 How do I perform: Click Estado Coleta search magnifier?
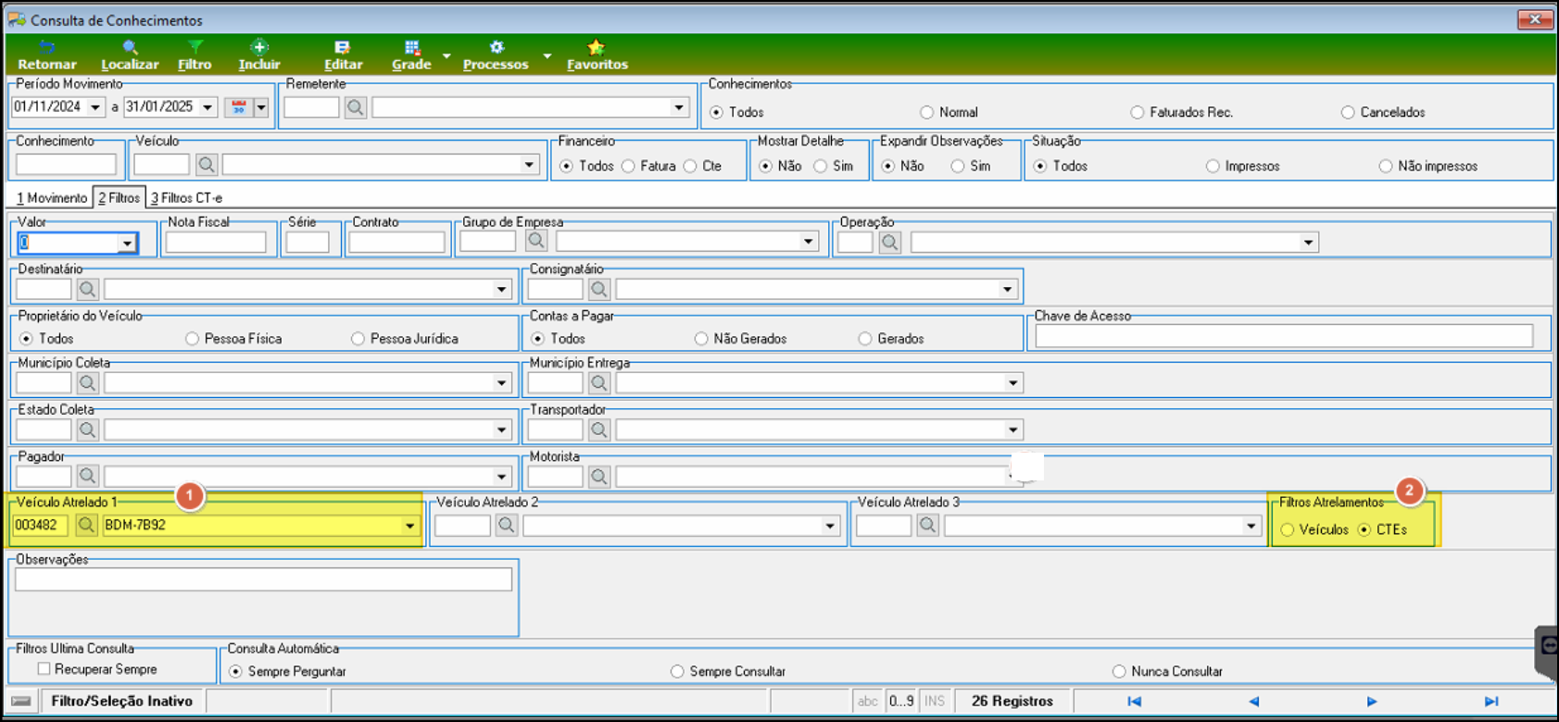(87, 429)
